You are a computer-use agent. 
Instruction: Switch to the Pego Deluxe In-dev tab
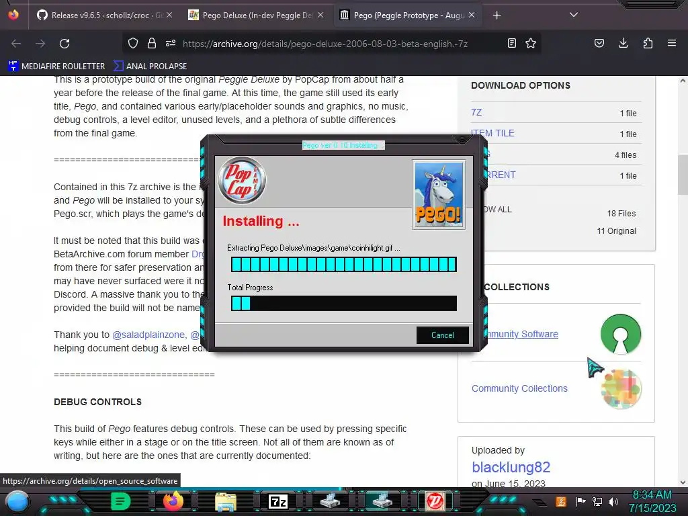coord(256,15)
